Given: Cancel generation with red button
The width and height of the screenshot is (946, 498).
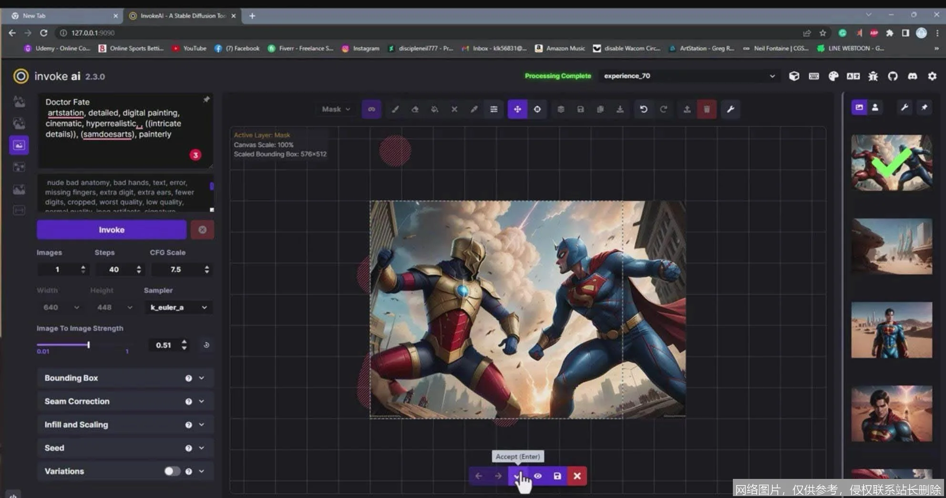Looking at the screenshot, I should tap(202, 229).
